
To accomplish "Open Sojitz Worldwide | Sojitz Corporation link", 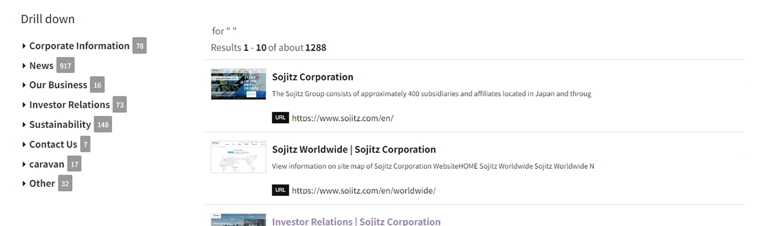I will 354,149.
